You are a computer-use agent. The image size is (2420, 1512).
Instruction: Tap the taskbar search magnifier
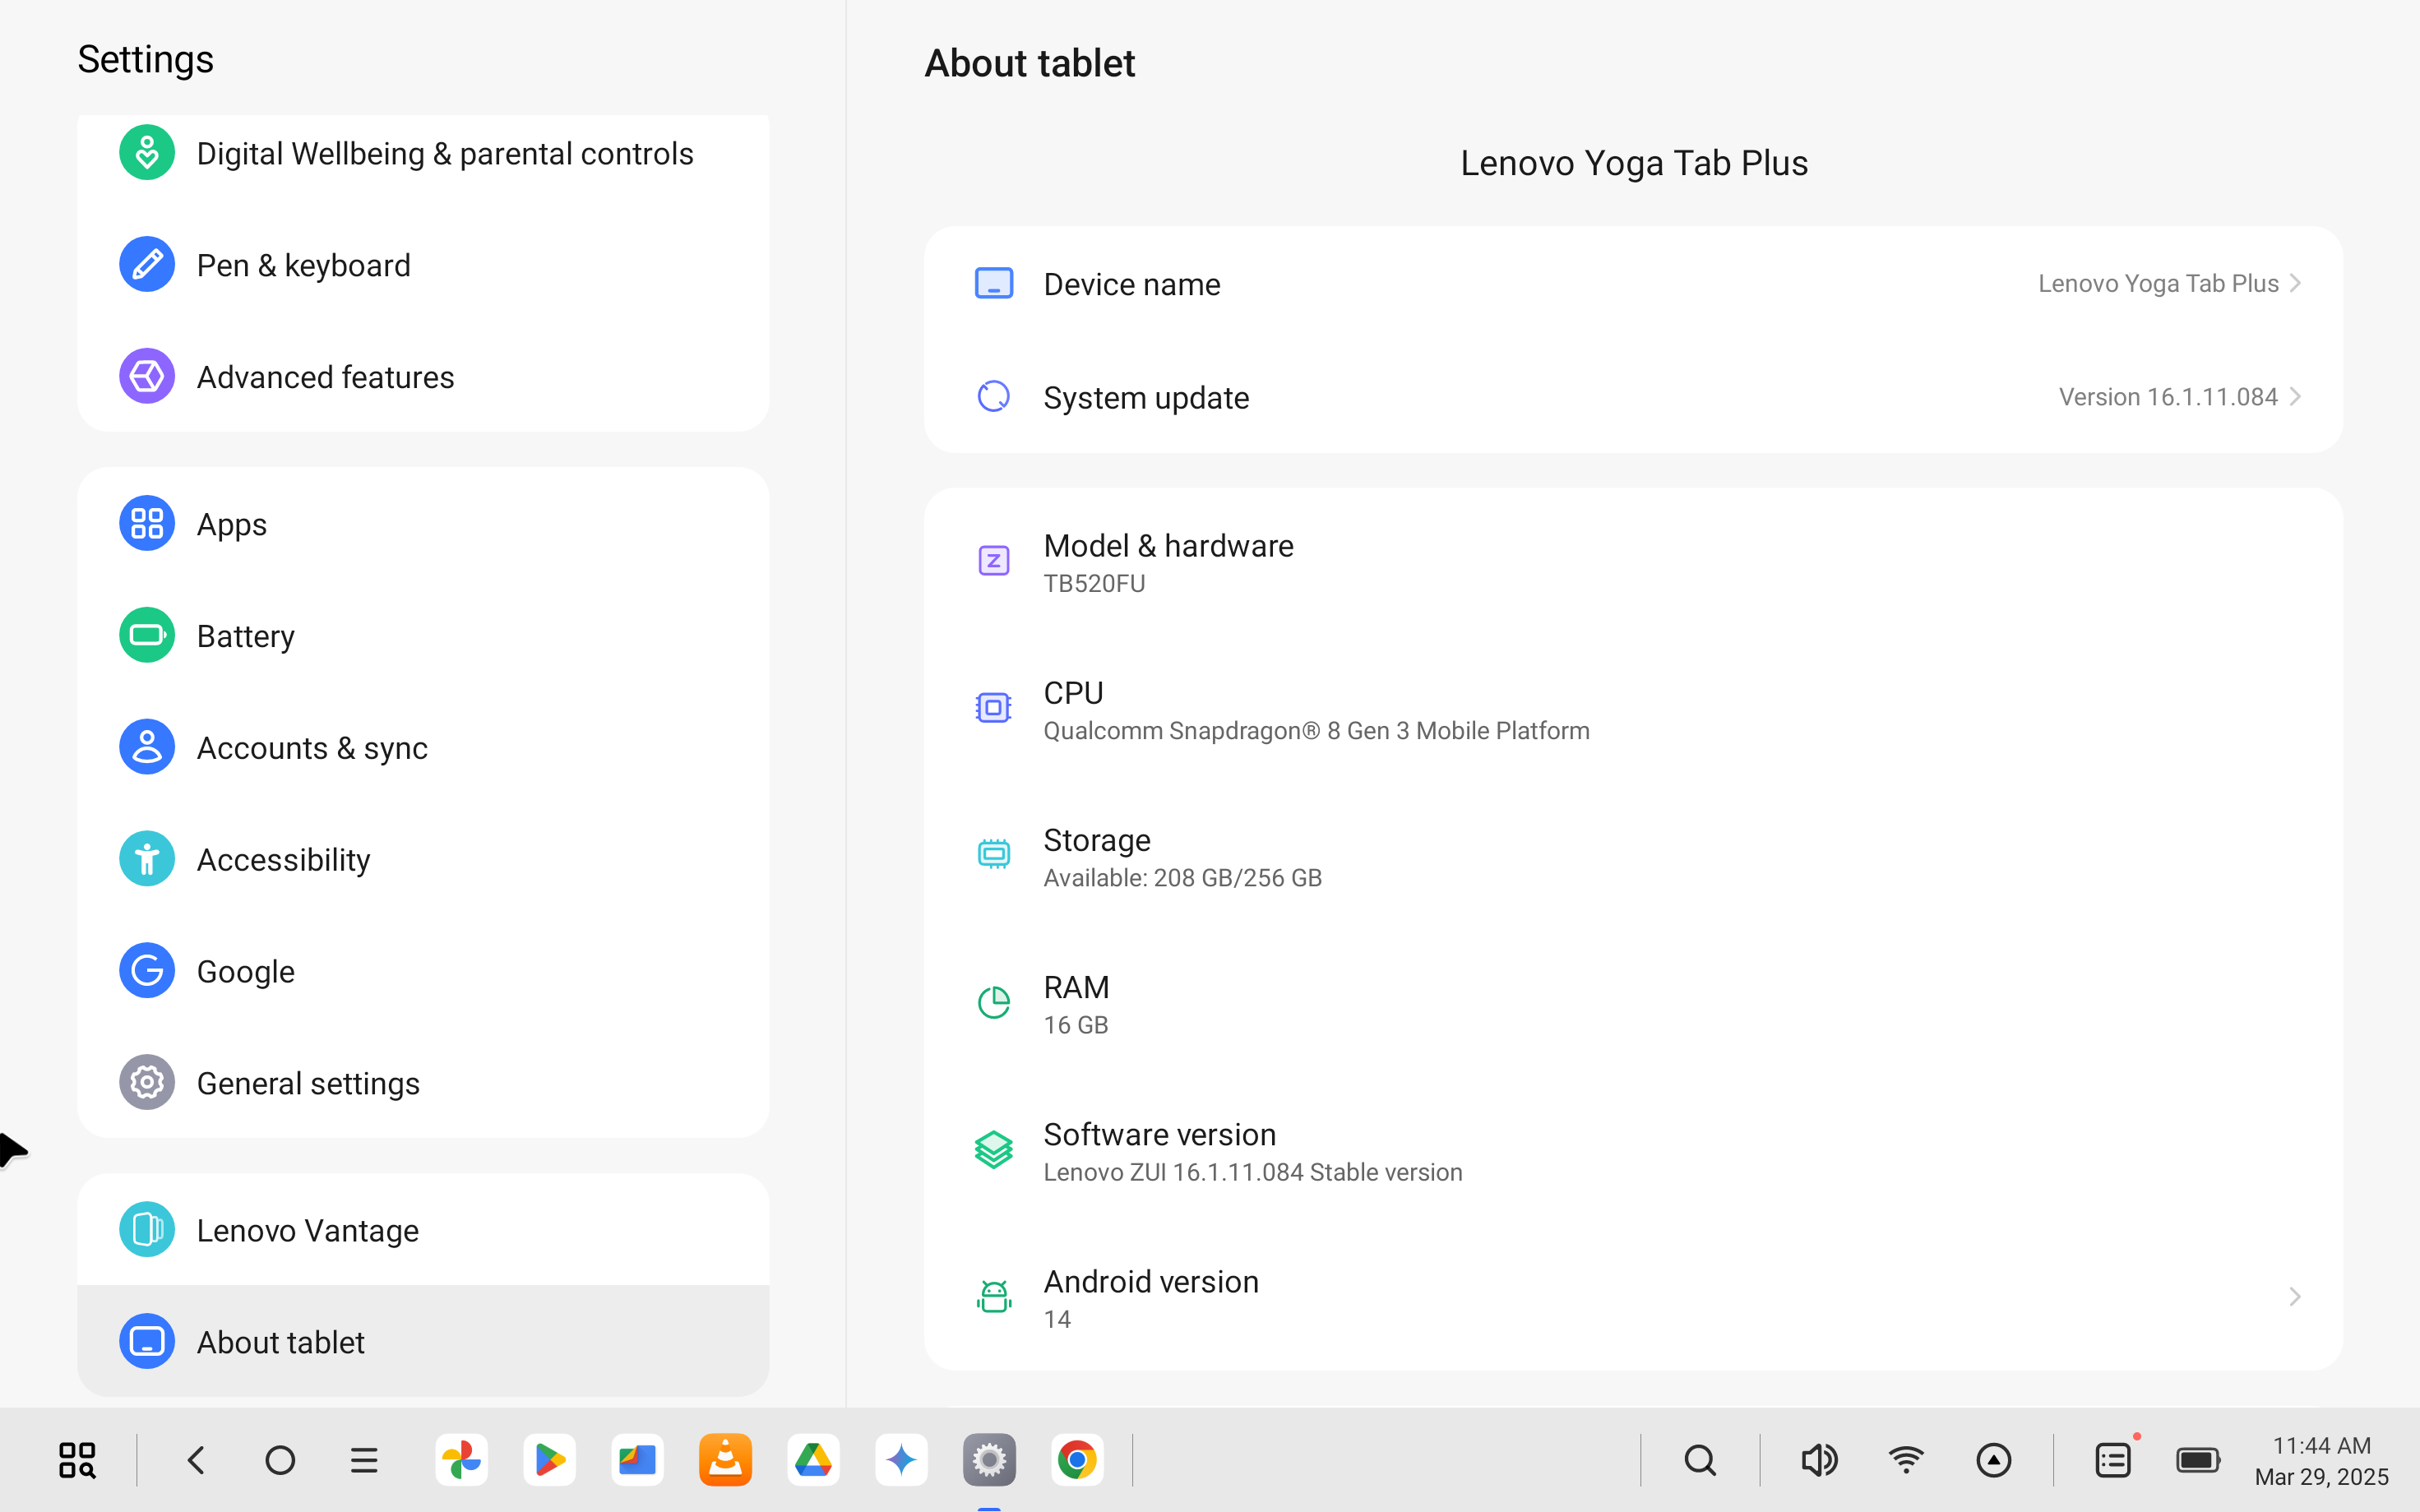pos(1700,1460)
